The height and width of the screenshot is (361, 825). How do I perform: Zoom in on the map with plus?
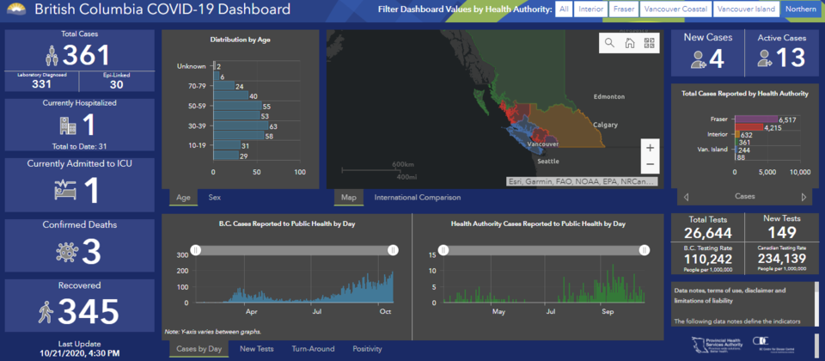click(651, 148)
